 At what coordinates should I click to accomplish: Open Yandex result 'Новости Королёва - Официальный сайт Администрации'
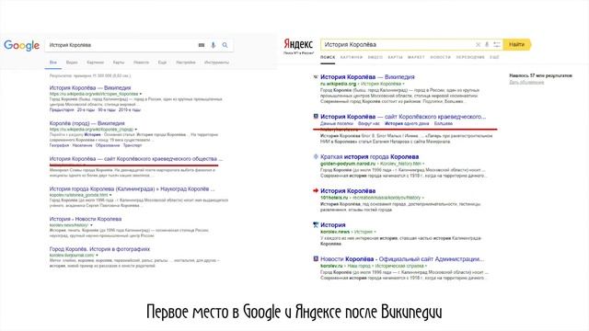coord(402,259)
